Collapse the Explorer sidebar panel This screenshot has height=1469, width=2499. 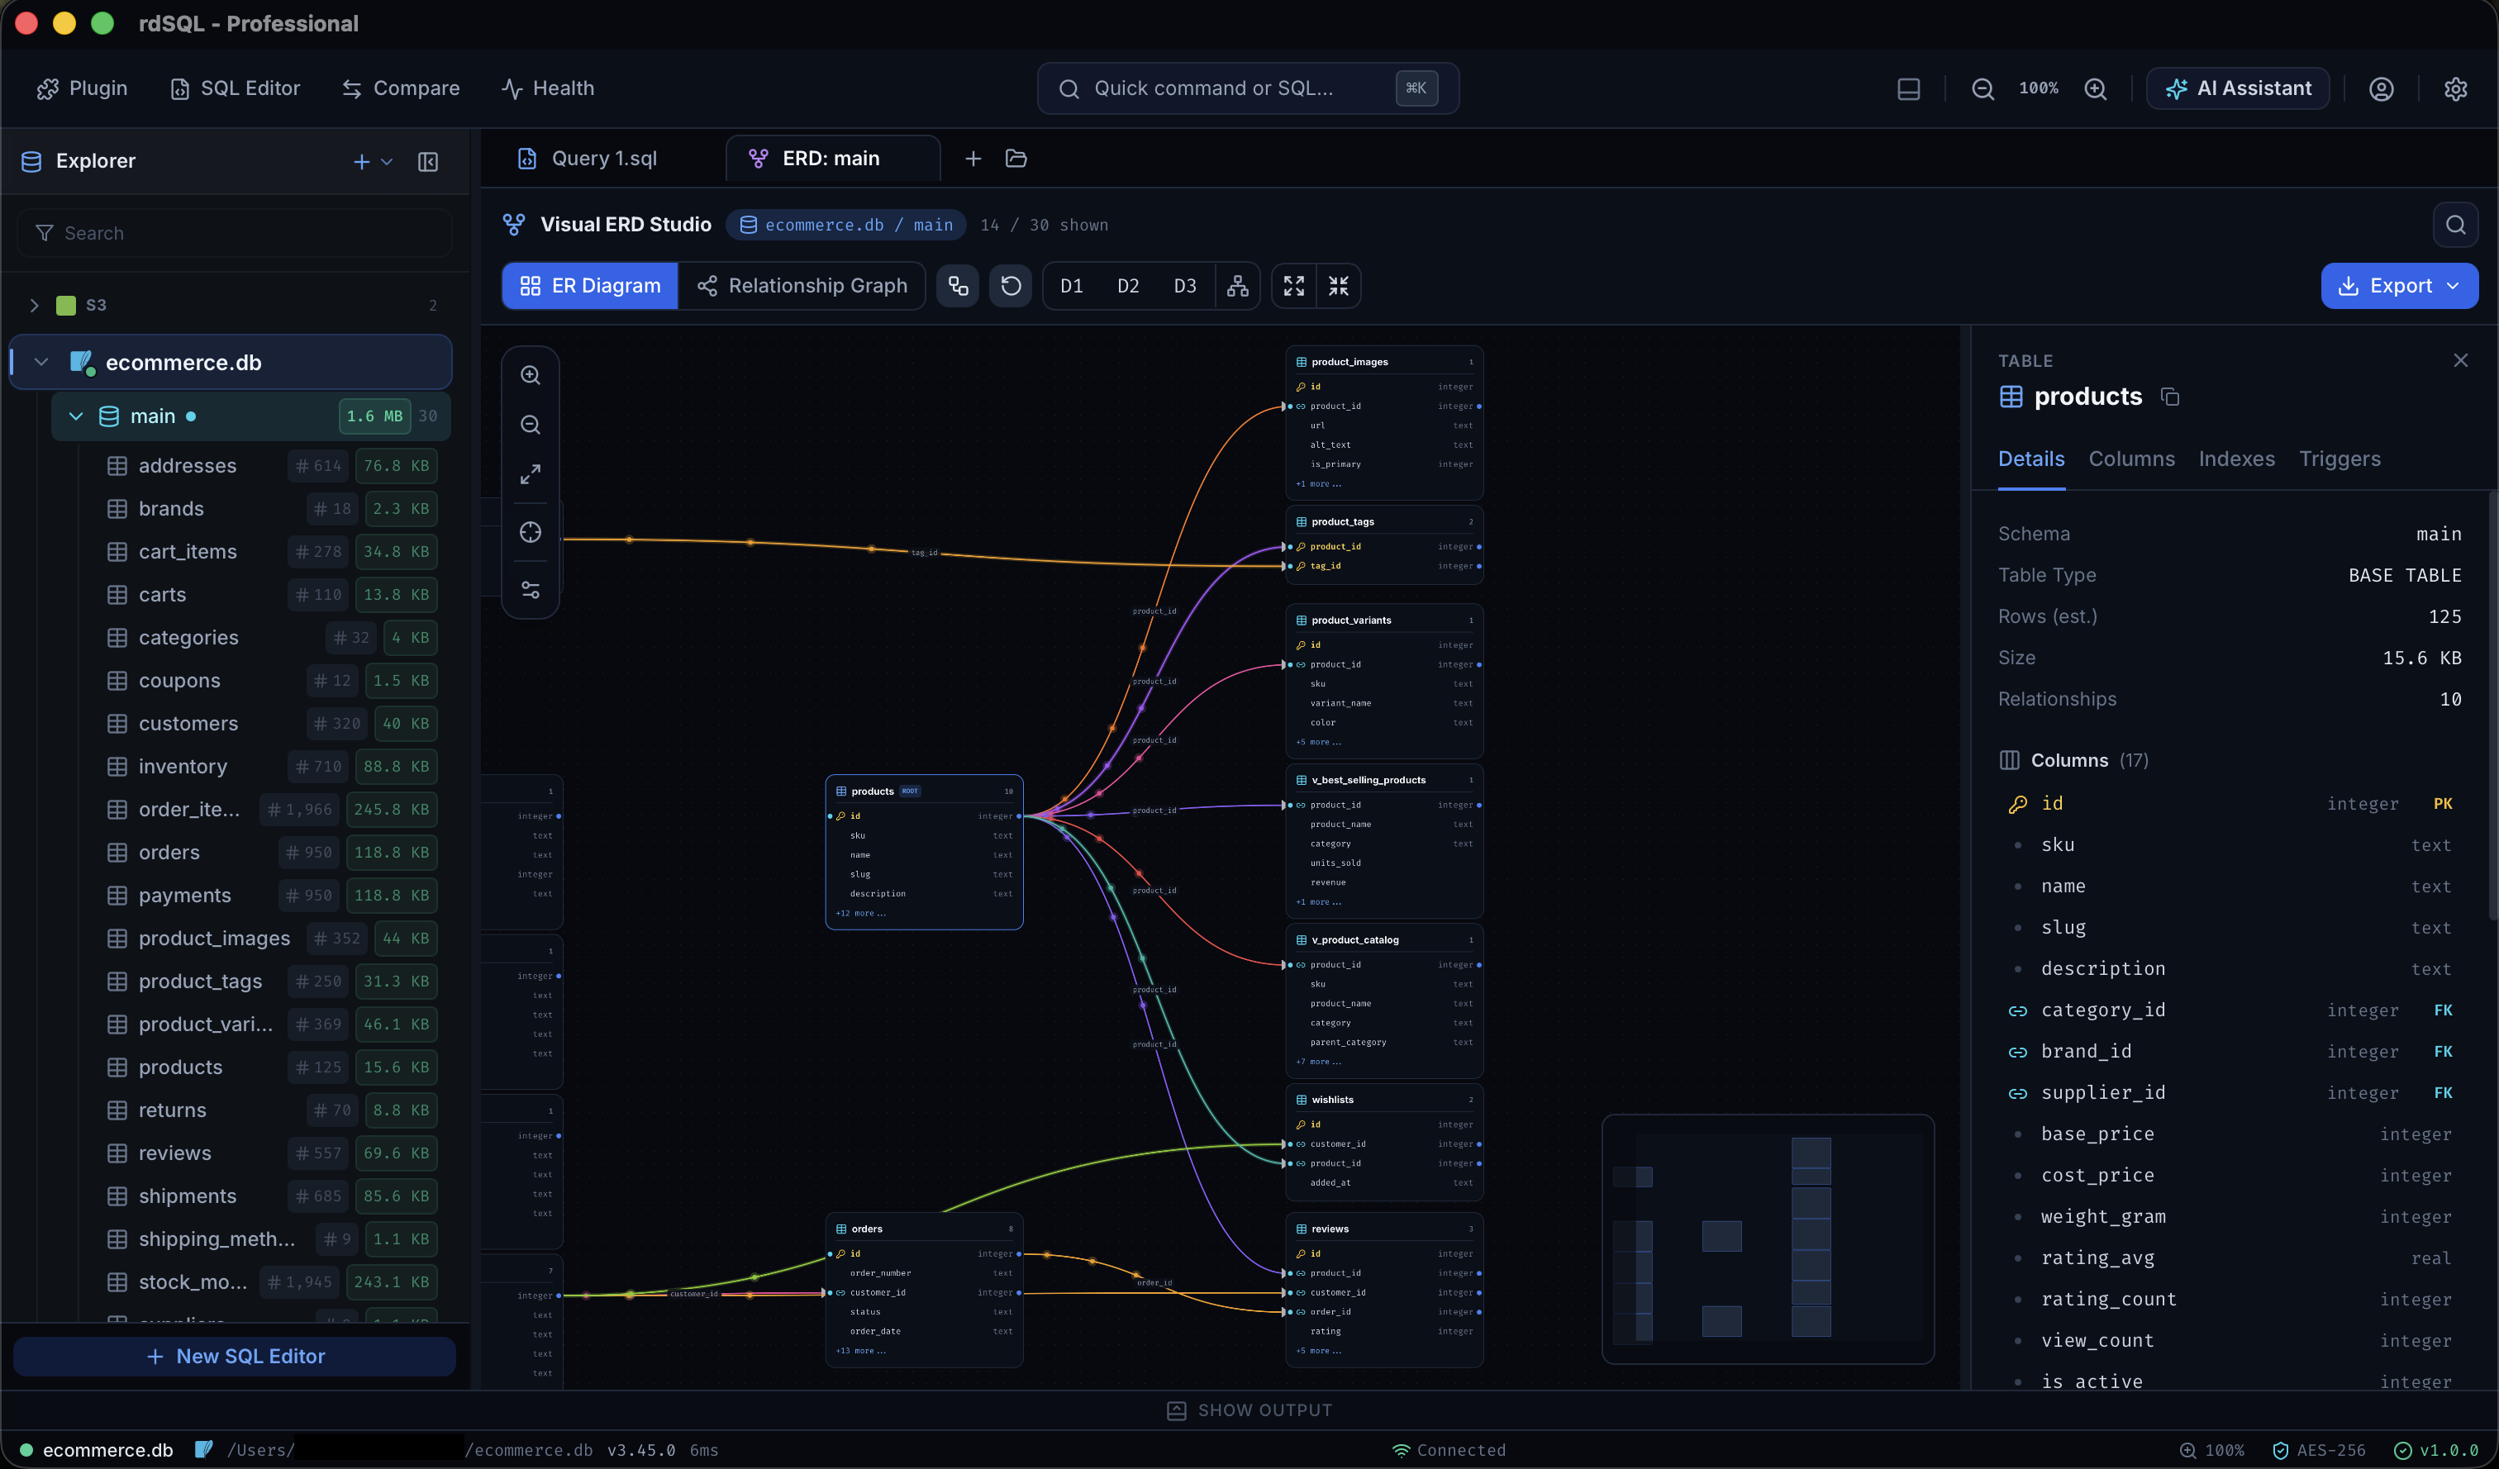tap(427, 162)
